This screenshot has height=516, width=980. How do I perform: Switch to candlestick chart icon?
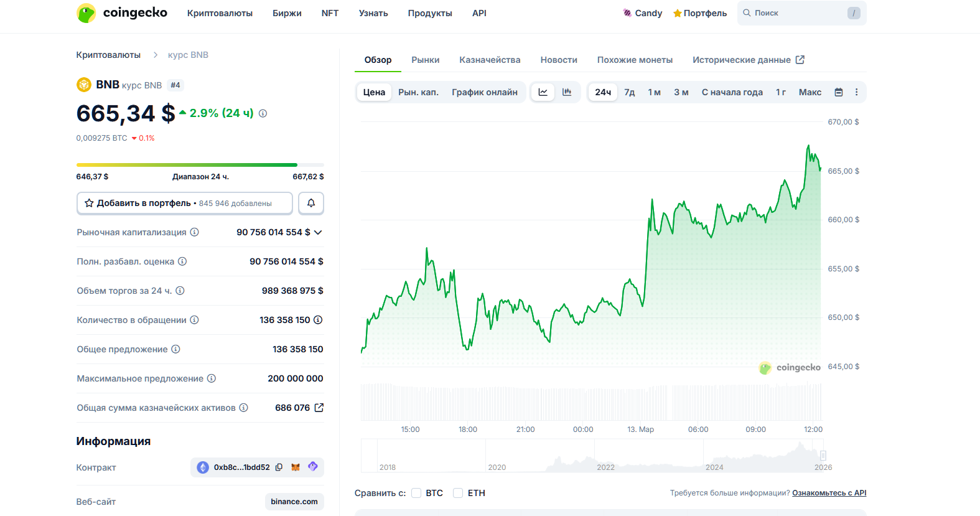coord(567,92)
